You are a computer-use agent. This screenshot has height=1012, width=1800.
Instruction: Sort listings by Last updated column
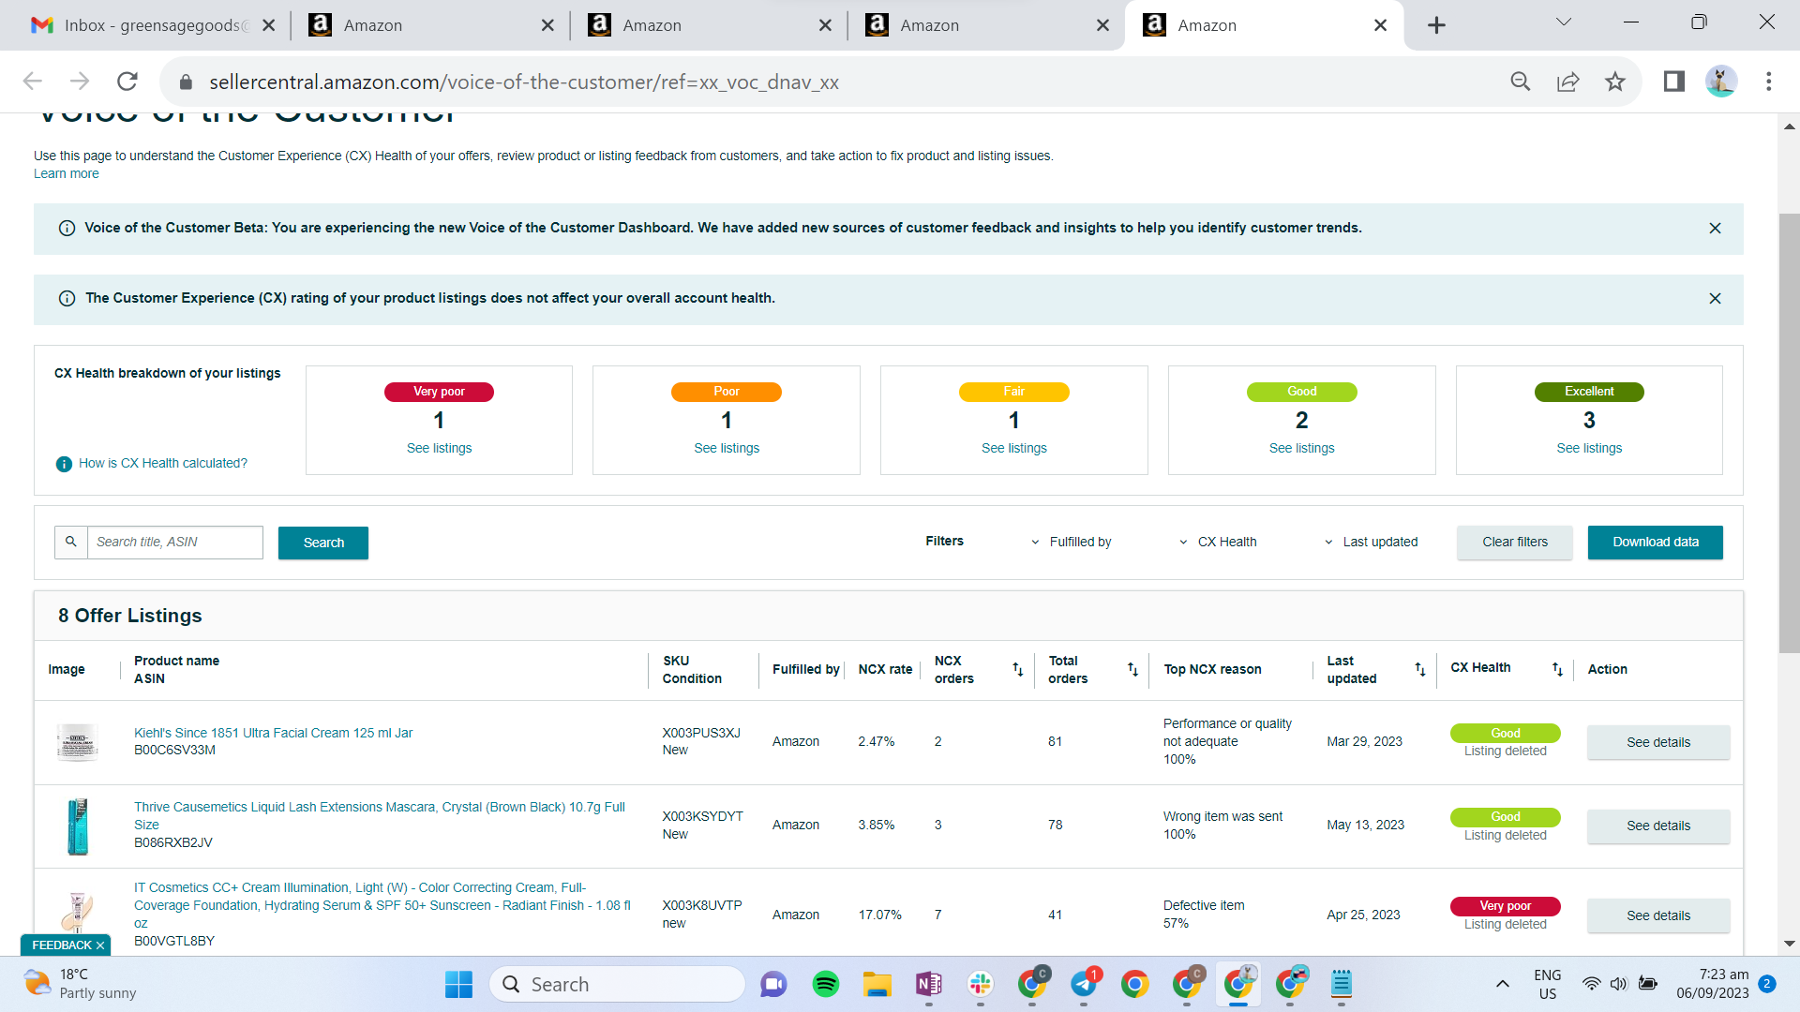(x=1420, y=669)
